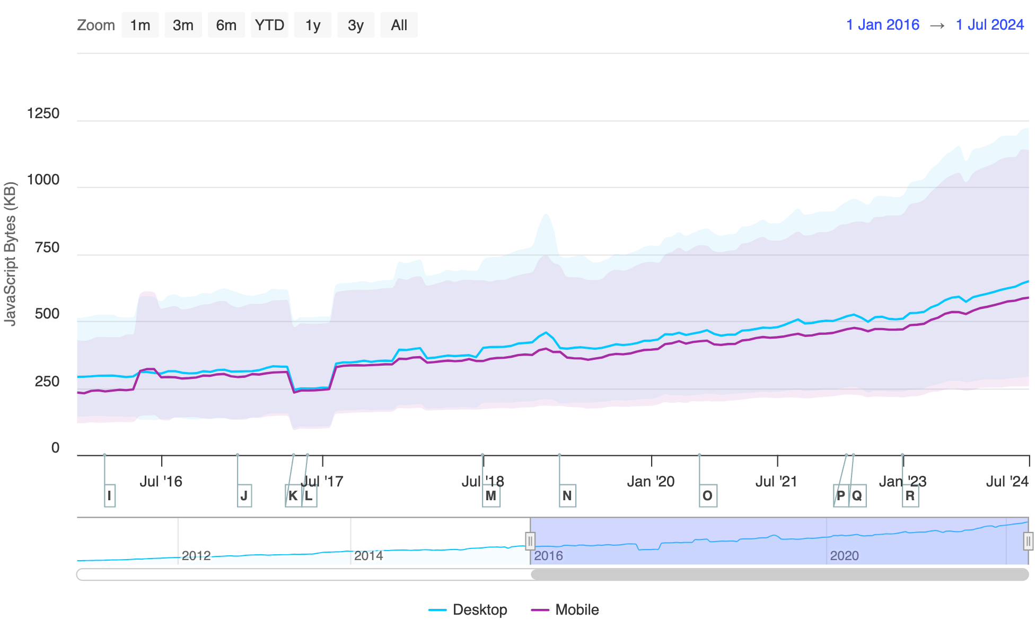Image resolution: width=1036 pixels, height=620 pixels.
Task: Select the L annotation flag
Action: (x=309, y=496)
